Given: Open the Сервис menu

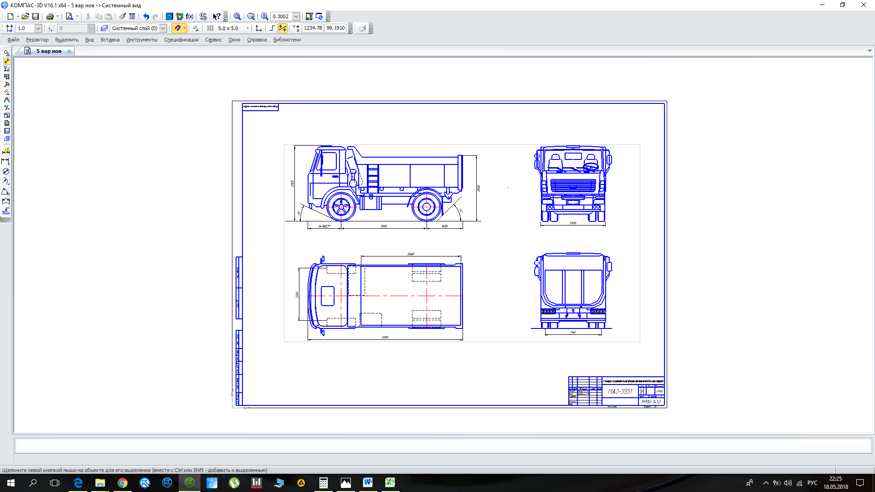Looking at the screenshot, I should click(x=213, y=40).
